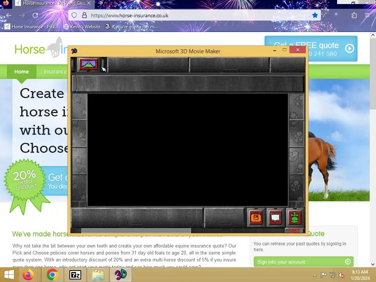Screen dimensions: 376x282
Task: Go back in Firefox
Action: 9,15
